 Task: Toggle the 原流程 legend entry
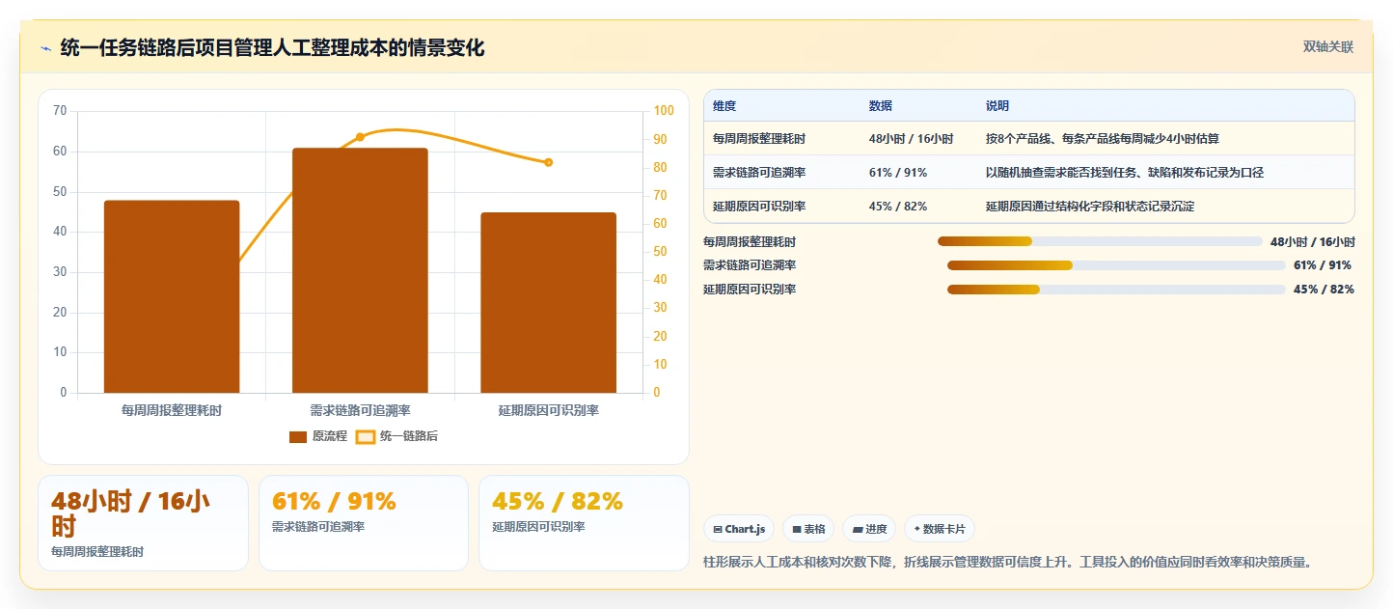pyautogui.click(x=318, y=436)
